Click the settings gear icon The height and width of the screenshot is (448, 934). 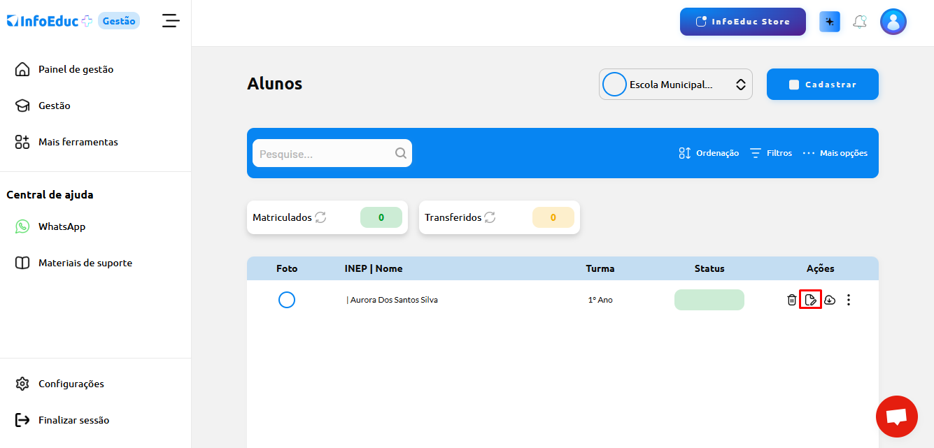click(x=22, y=384)
